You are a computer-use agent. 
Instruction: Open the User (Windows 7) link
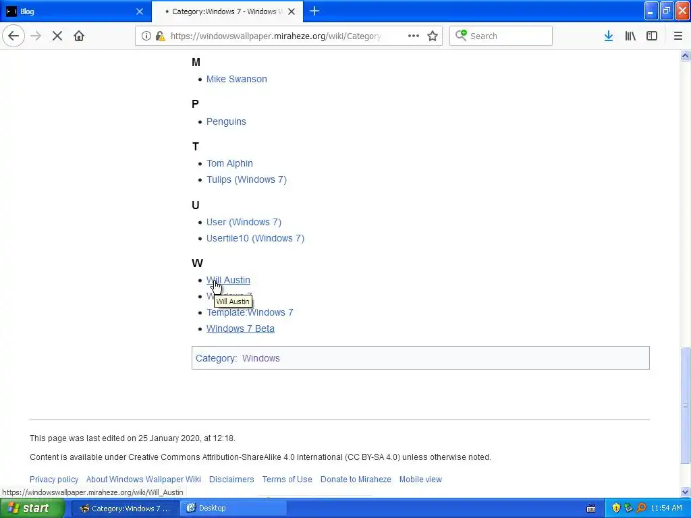pos(244,222)
